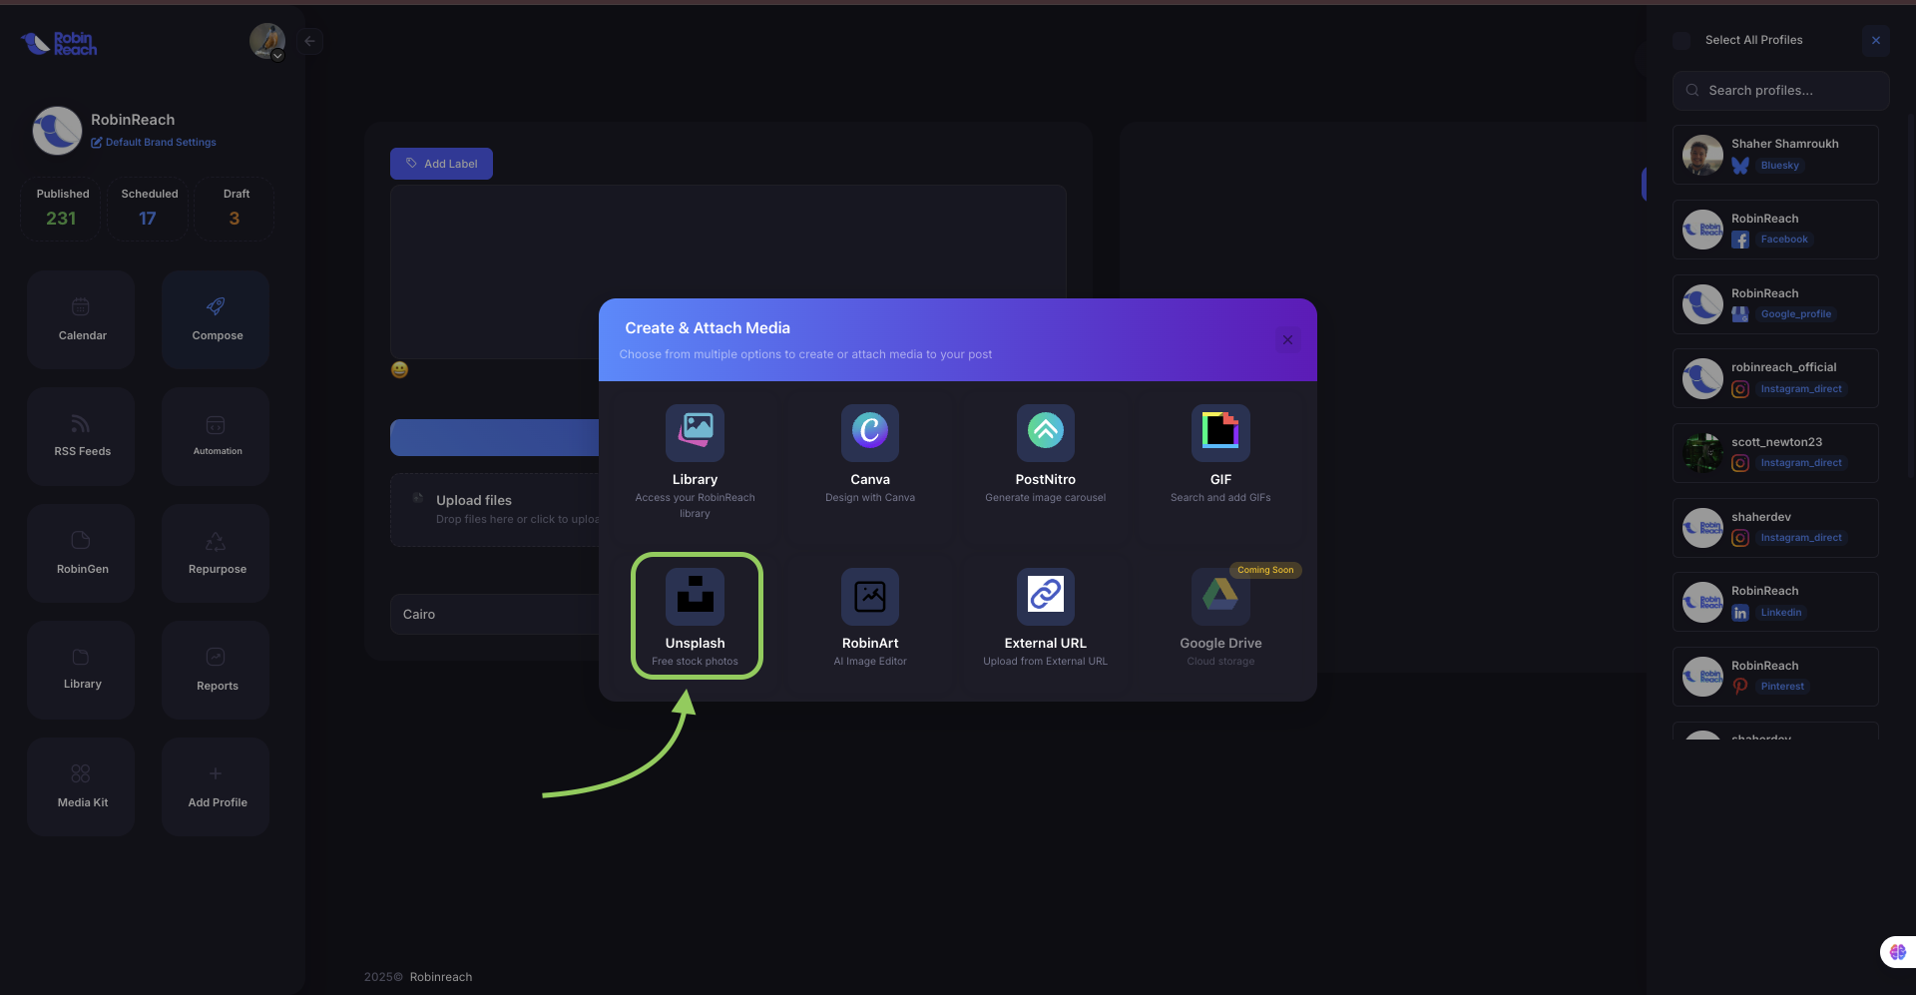
Task: Select Unsplash free stock photos
Action: pyautogui.click(x=696, y=616)
